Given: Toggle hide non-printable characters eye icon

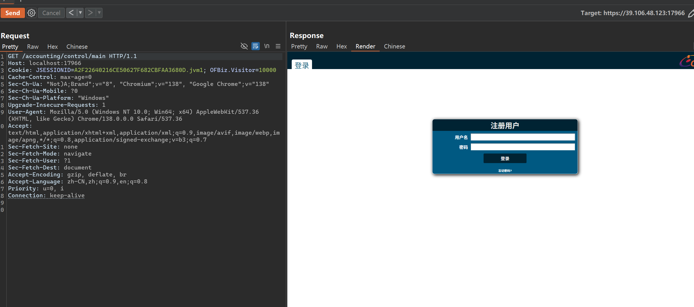Looking at the screenshot, I should click(x=244, y=46).
